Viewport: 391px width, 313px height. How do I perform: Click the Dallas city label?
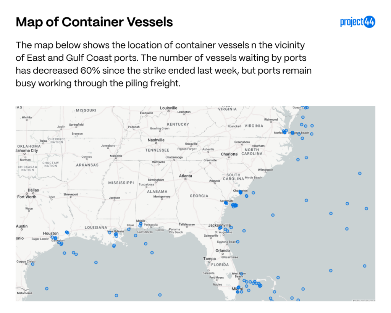tap(33, 190)
